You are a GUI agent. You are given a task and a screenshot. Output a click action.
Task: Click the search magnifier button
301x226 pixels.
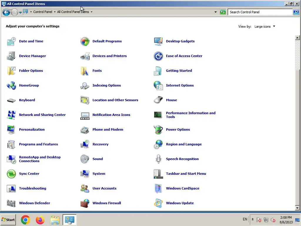(296, 12)
